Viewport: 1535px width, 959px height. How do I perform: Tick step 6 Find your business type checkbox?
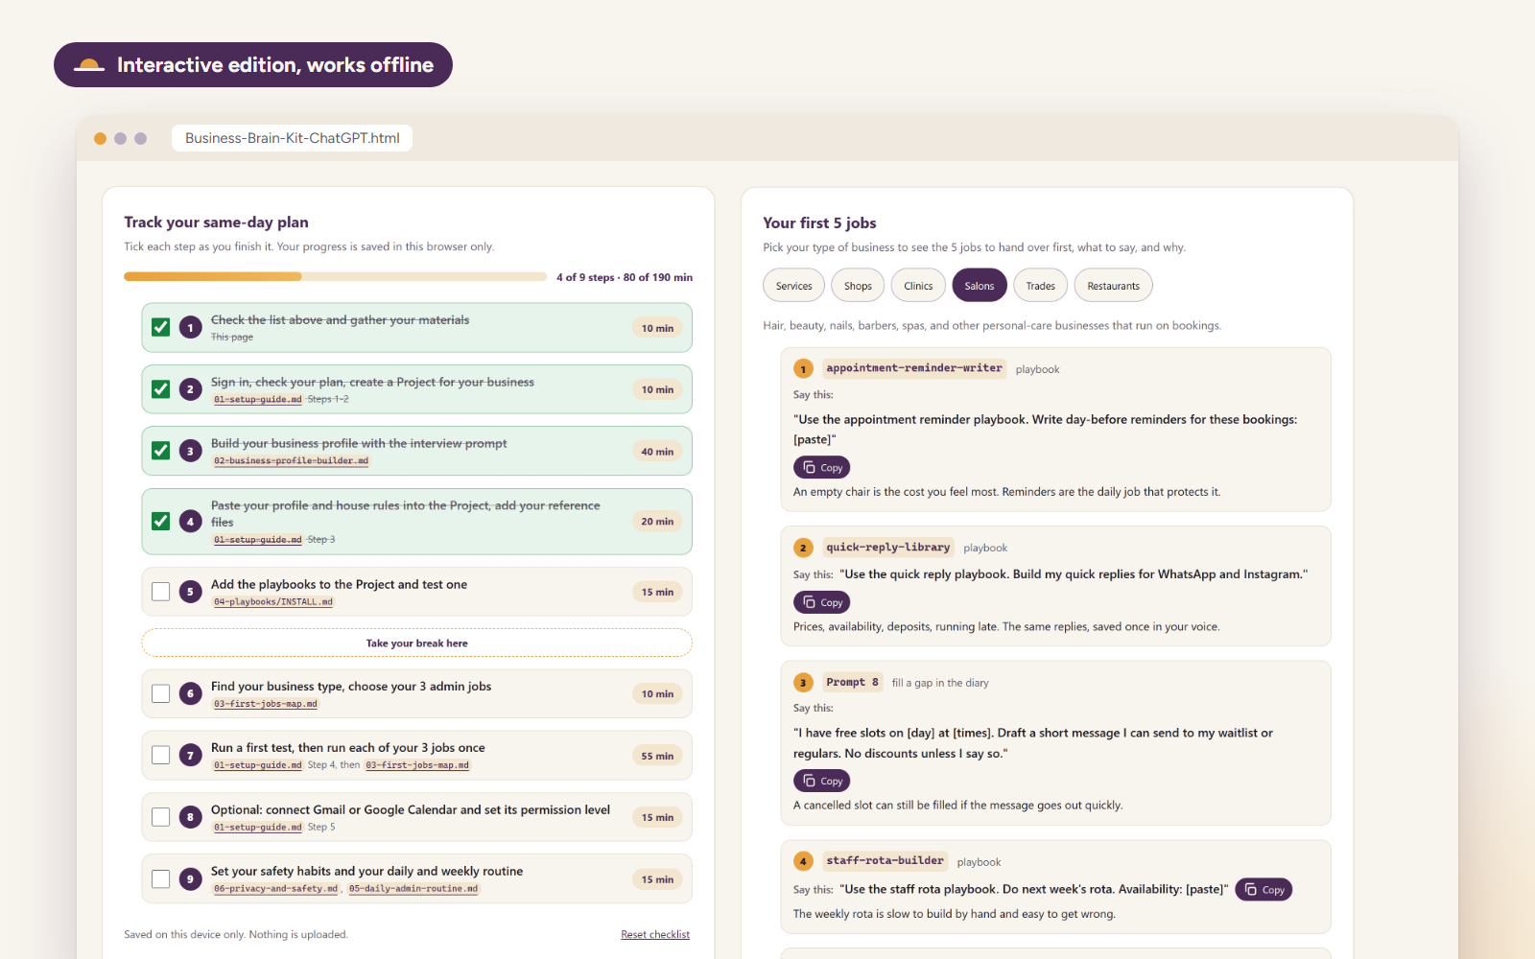[161, 693]
